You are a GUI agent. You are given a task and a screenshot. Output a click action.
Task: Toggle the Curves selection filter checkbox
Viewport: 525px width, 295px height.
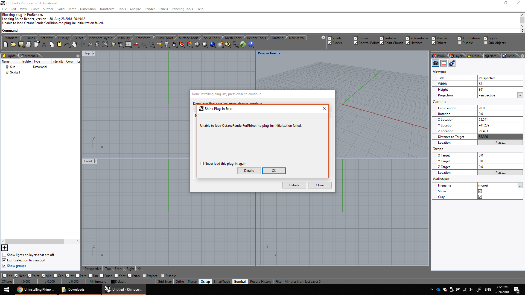[x=356, y=38]
